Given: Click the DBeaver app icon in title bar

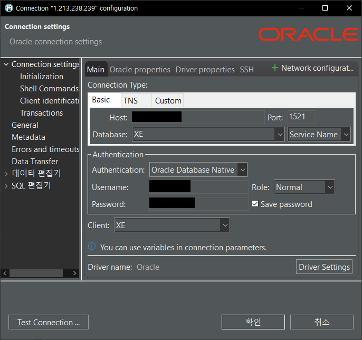Looking at the screenshot, I should (x=9, y=8).
